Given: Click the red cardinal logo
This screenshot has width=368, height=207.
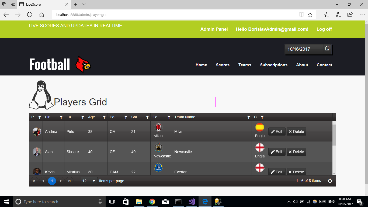Looking at the screenshot, I should [83, 64].
